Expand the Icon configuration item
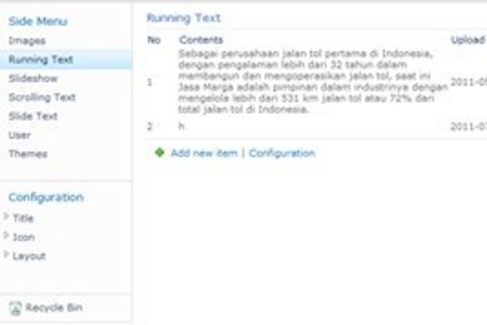This screenshot has width=487, height=325. tap(7, 237)
